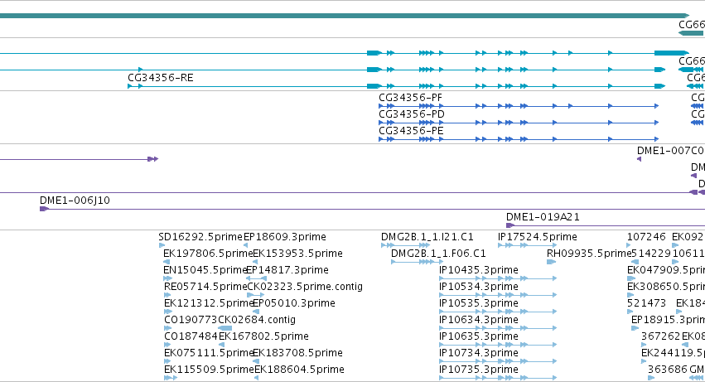Viewport: 705px width, 382px height.
Task: Click the CK02323.5prime.contig label
Action: pos(305,287)
